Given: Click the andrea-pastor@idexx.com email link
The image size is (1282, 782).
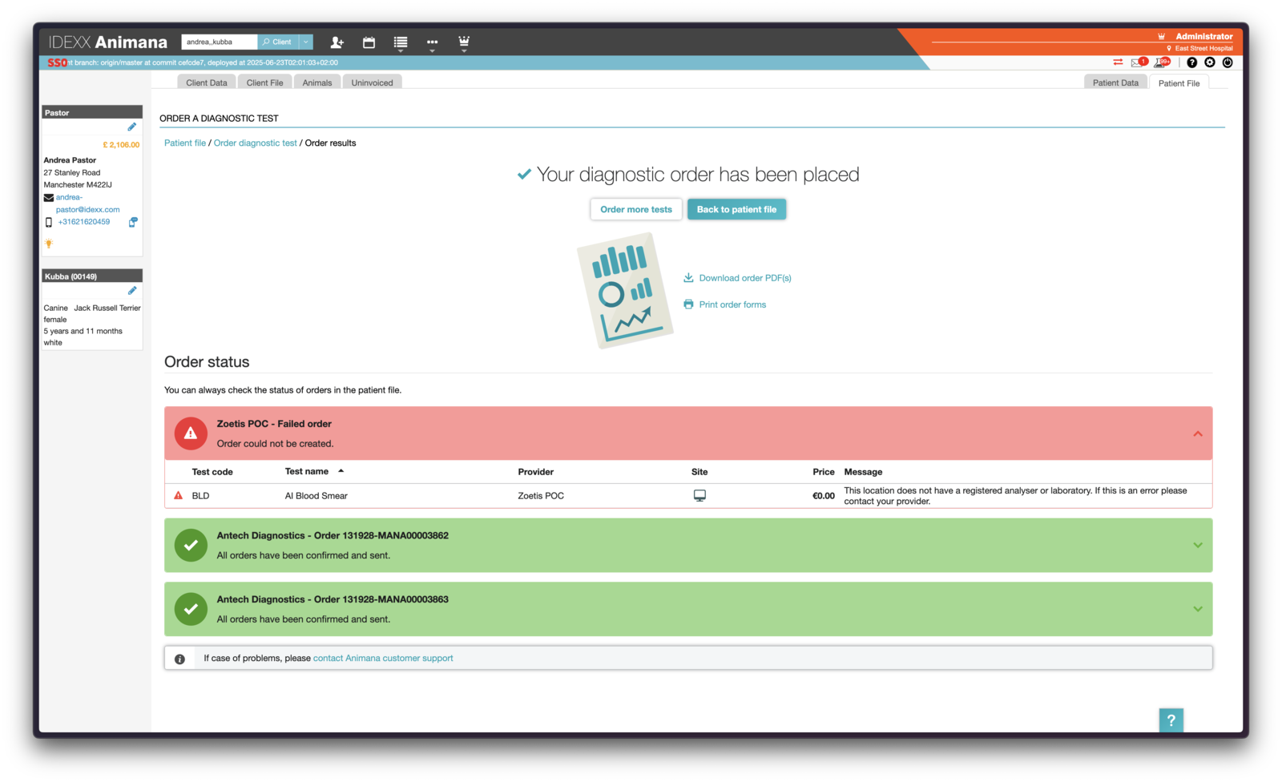Looking at the screenshot, I should click(x=87, y=204).
